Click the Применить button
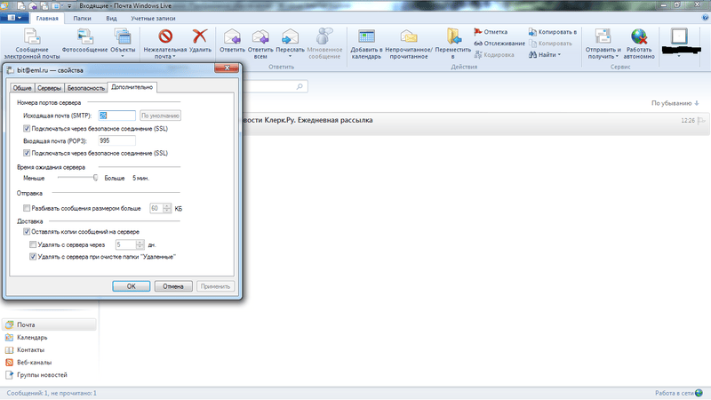 pos(215,286)
